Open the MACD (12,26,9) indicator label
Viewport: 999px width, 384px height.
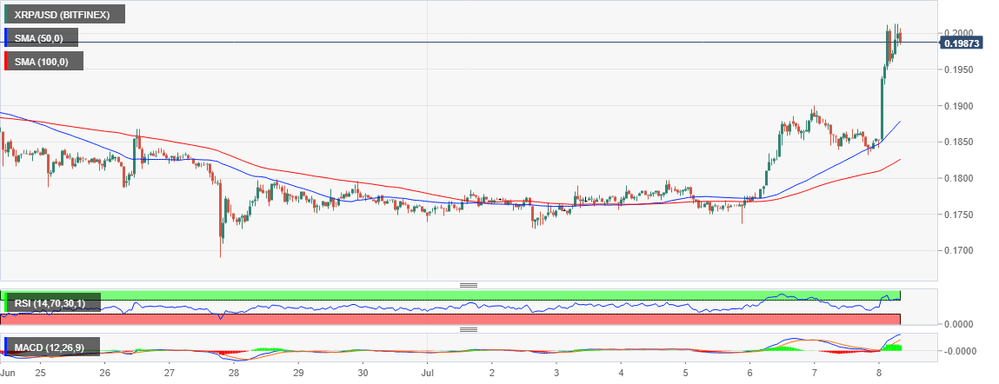tap(53, 348)
